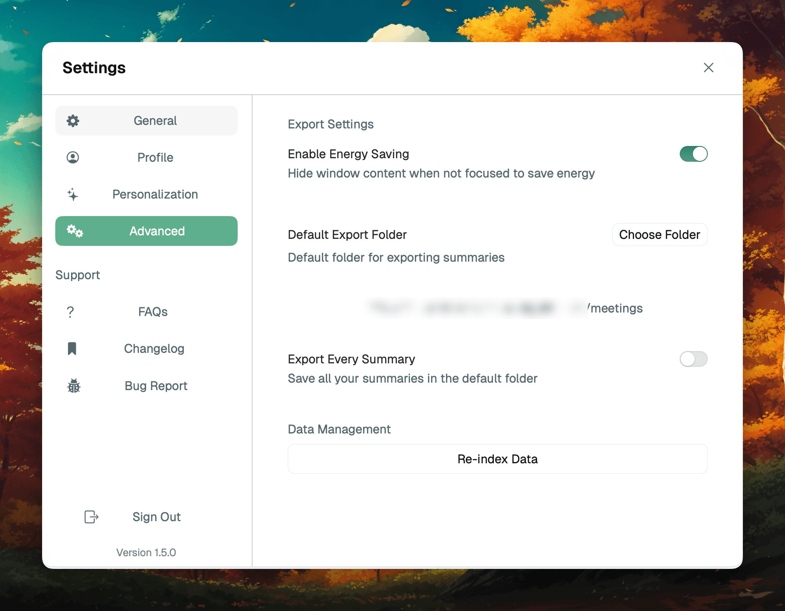This screenshot has height=611, width=785.
Task: Click the blurred export path ending in /meetings
Action: click(505, 308)
